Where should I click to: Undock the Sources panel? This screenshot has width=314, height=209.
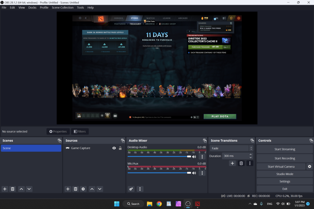[x=123, y=140]
